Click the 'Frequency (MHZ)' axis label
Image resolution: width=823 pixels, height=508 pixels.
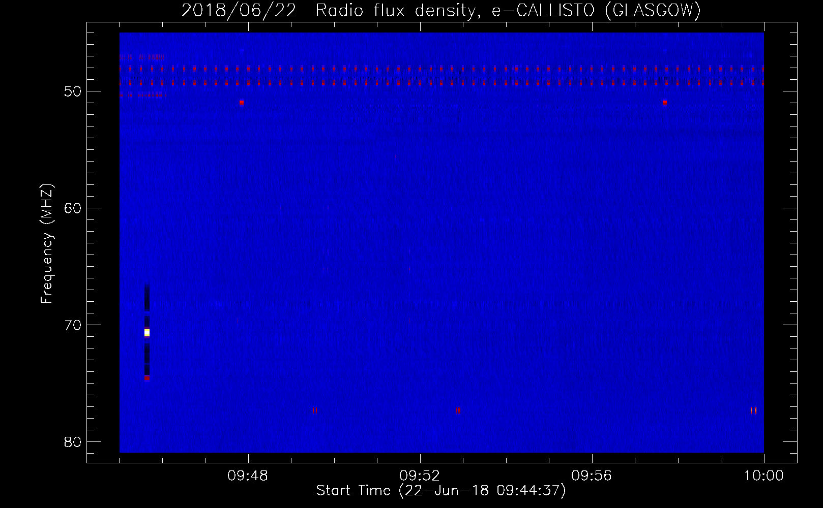(46, 244)
